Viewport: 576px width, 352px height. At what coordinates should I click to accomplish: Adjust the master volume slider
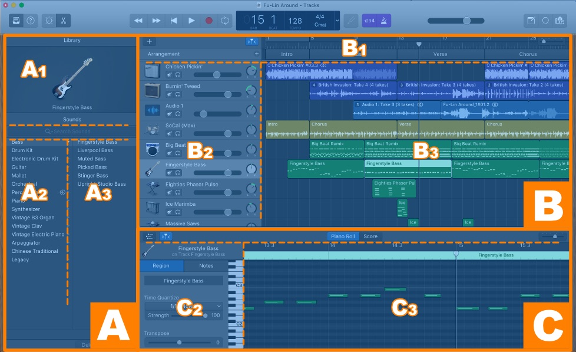[466, 20]
